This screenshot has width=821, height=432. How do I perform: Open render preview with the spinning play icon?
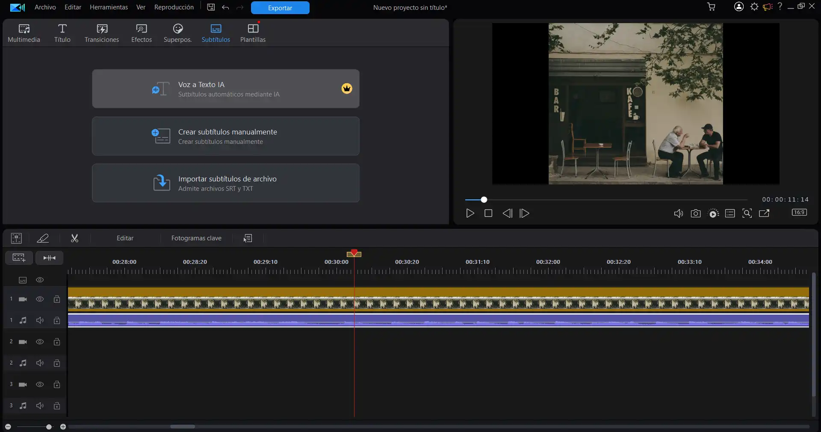pos(713,213)
